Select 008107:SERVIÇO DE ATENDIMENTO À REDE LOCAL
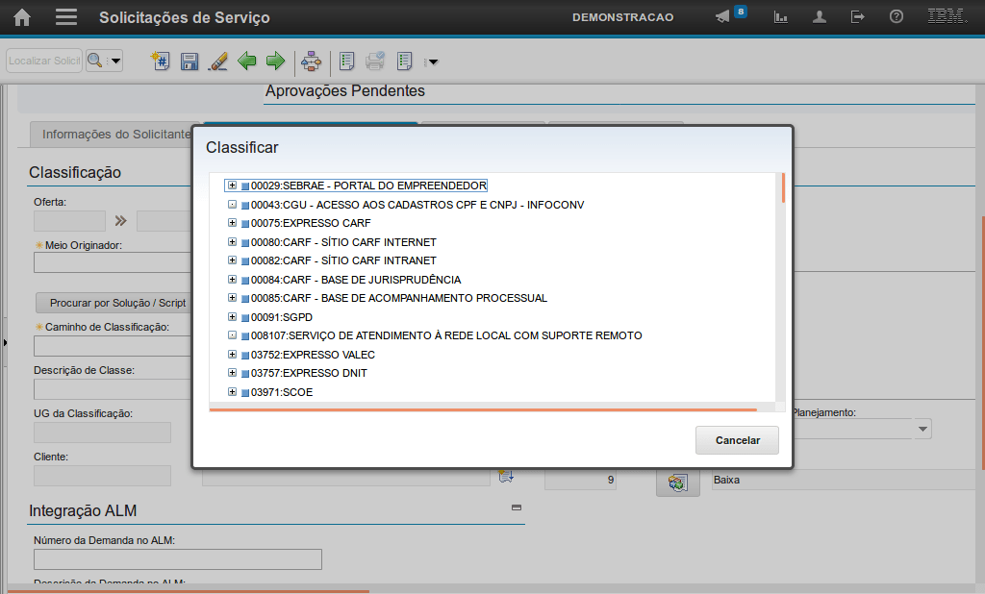This screenshot has height=594, width=985. 446,335
